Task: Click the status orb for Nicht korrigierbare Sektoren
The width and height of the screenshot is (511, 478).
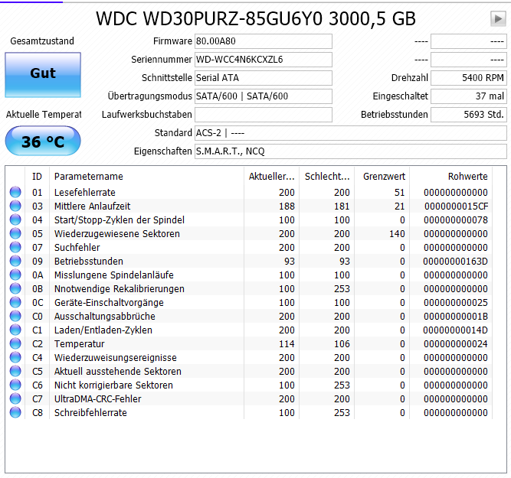Action: [15, 385]
